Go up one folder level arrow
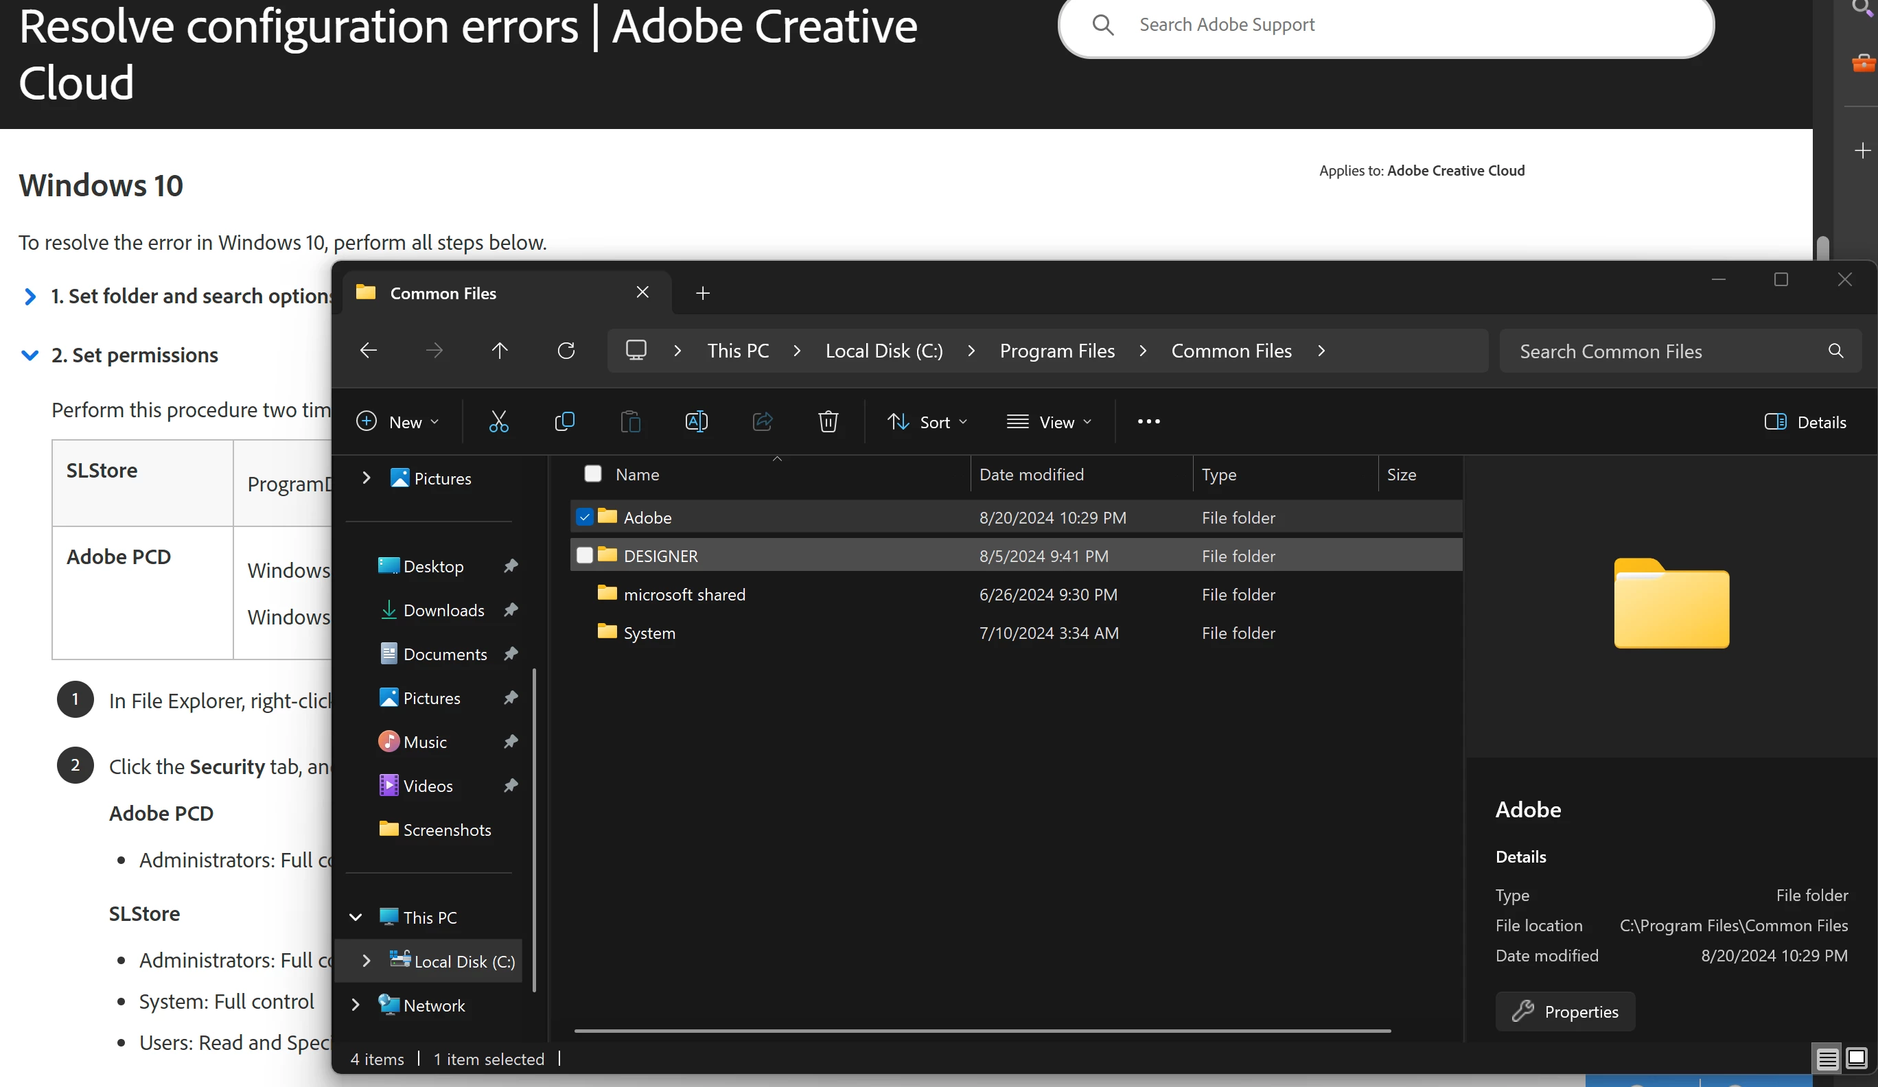This screenshot has width=1878, height=1087. (499, 350)
